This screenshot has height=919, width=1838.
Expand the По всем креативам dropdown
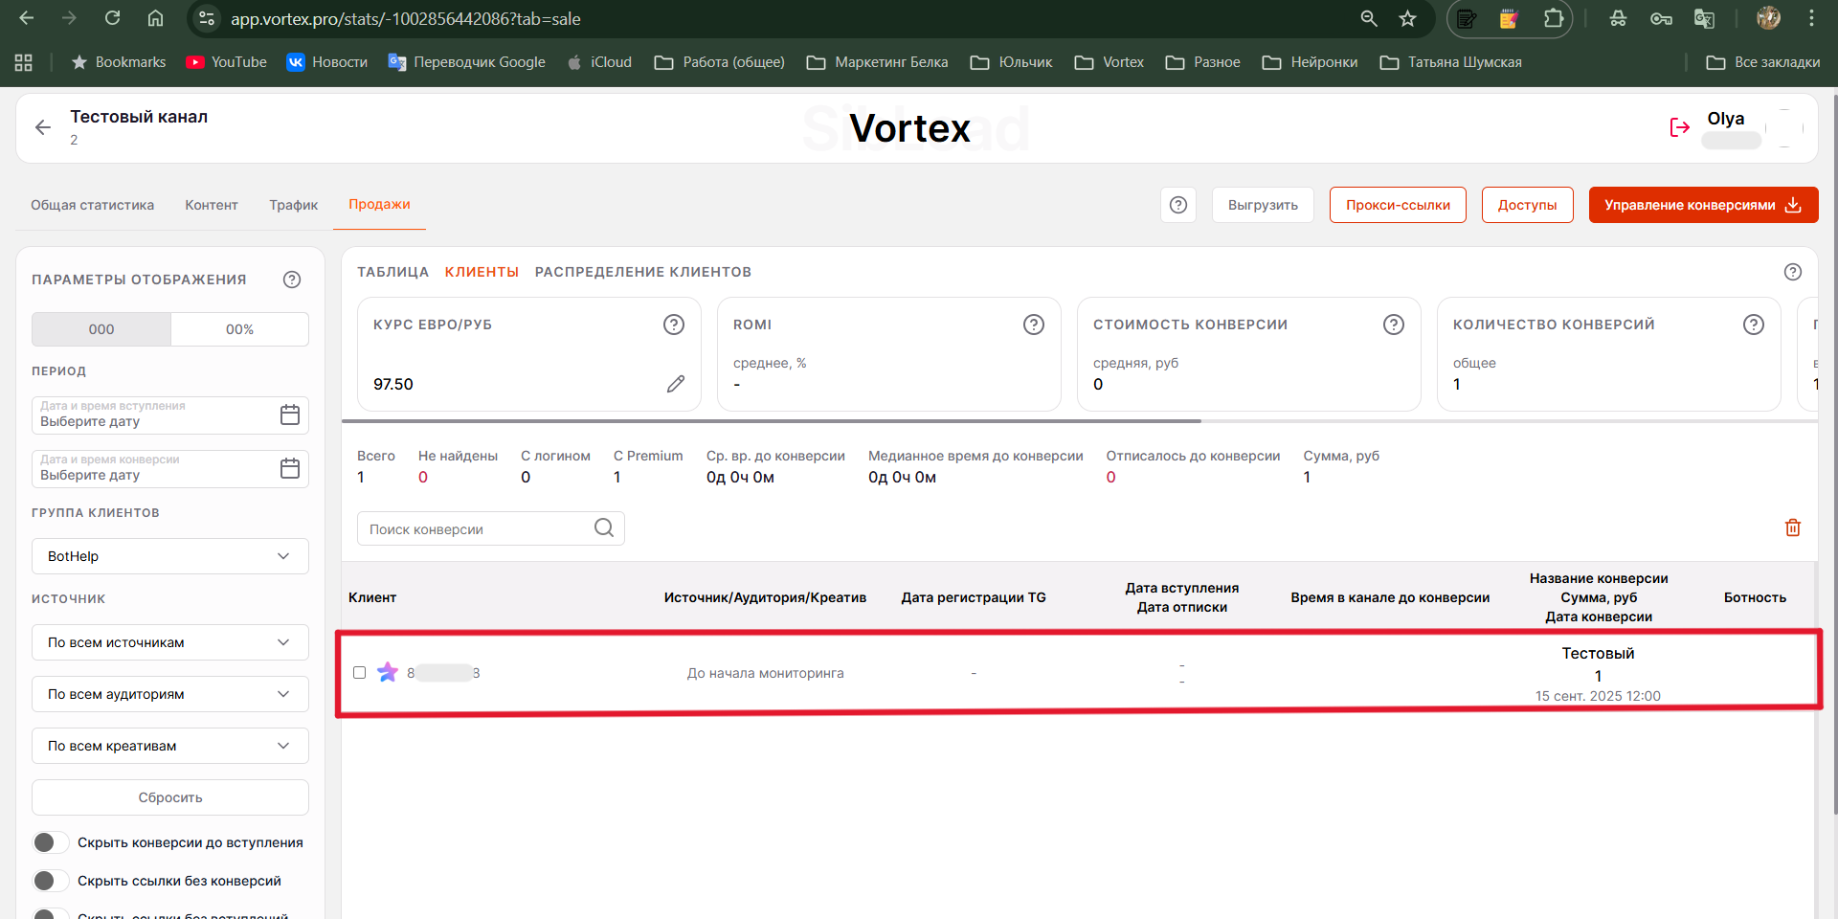pyautogui.click(x=170, y=746)
